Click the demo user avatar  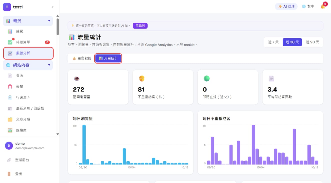click(9, 146)
